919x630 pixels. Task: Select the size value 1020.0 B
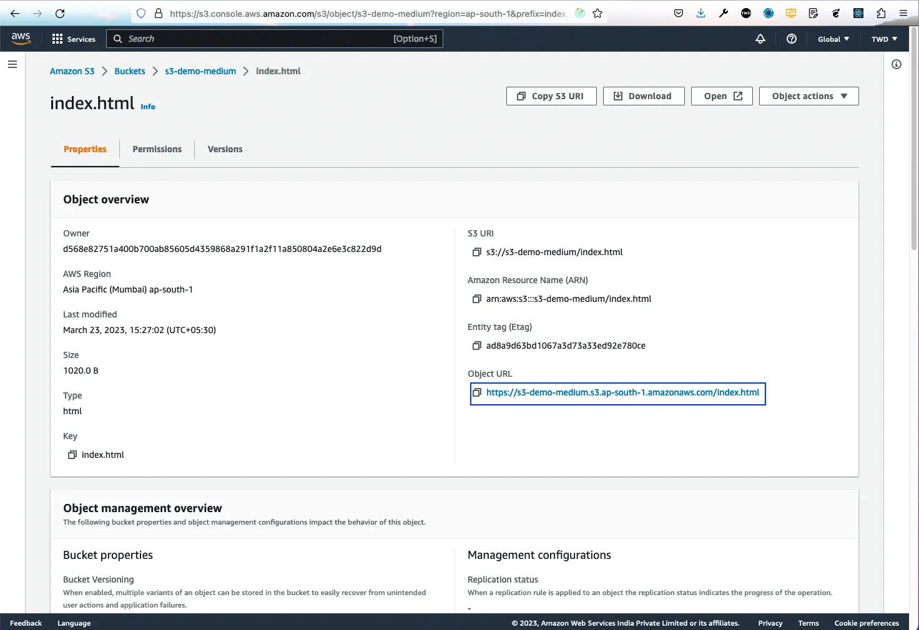coord(81,371)
